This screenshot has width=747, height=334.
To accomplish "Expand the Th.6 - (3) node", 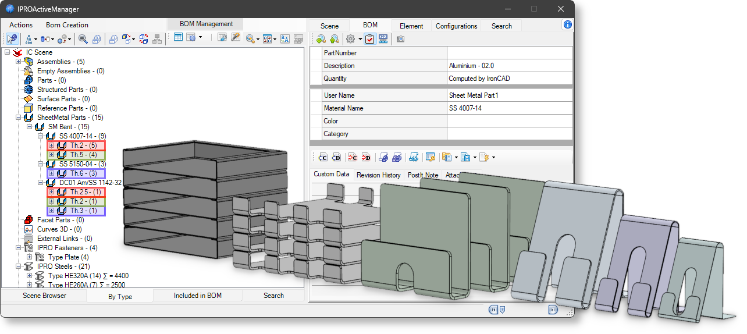I will point(51,173).
